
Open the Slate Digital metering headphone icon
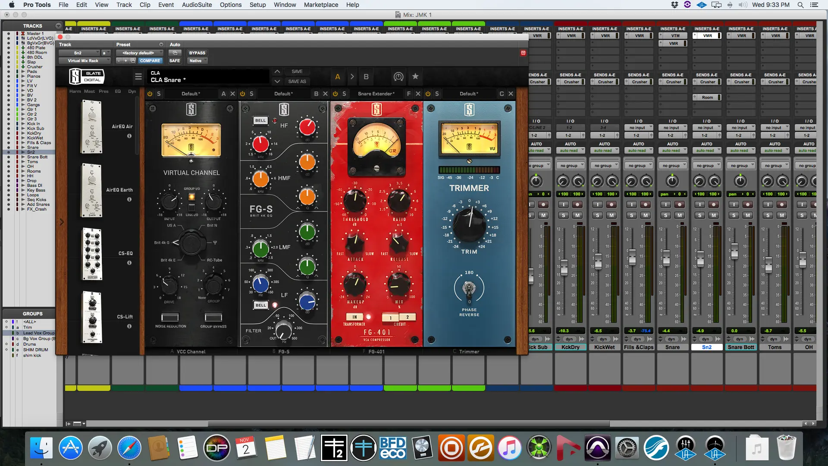[398, 77]
